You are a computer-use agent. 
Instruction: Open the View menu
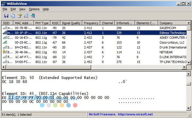[22, 9]
